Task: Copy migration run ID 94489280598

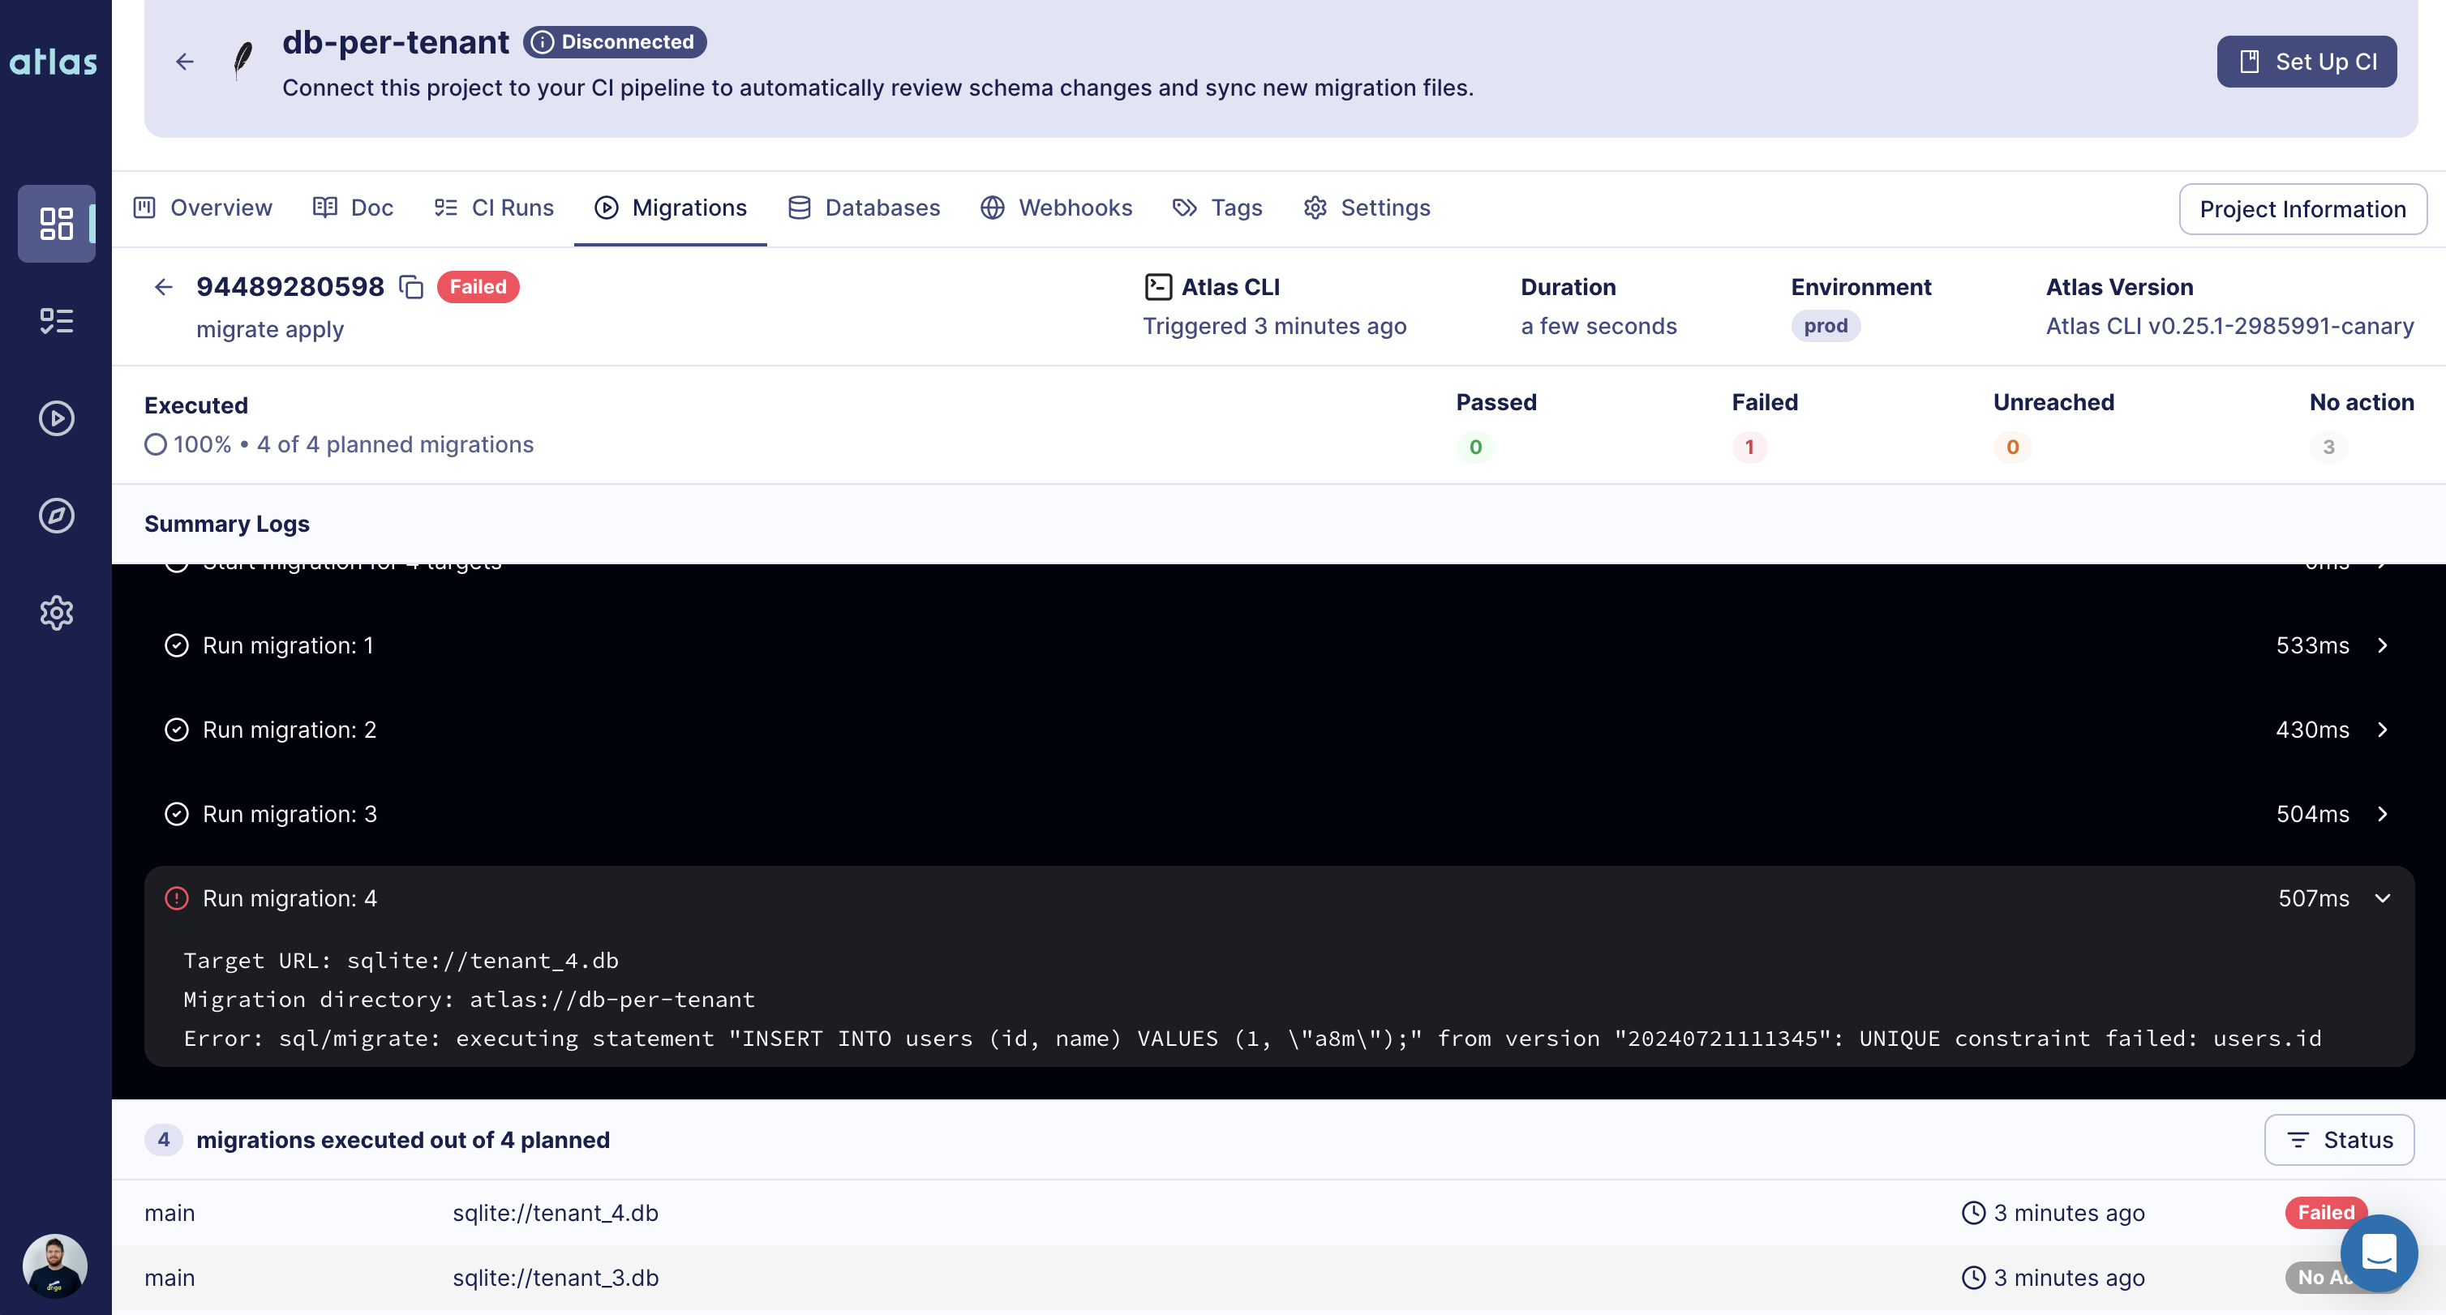Action: tap(412, 287)
